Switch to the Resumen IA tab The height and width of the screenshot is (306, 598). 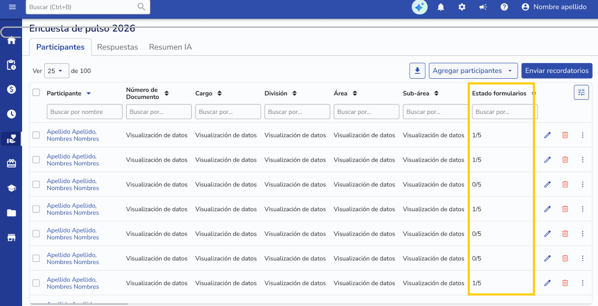(x=170, y=47)
